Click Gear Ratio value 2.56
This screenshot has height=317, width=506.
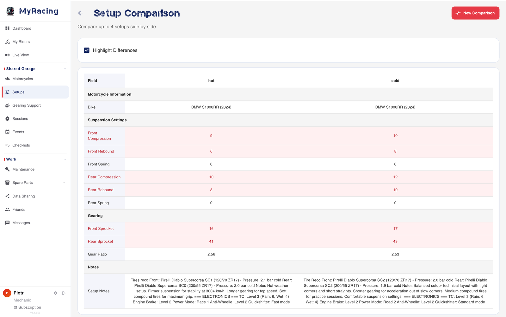[211, 254]
